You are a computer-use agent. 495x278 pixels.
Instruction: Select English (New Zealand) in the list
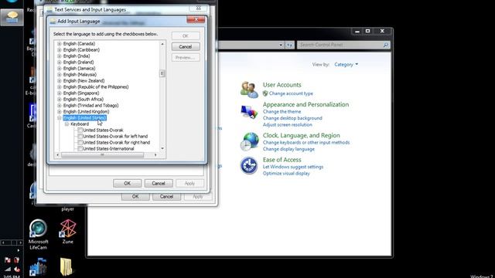coord(84,80)
